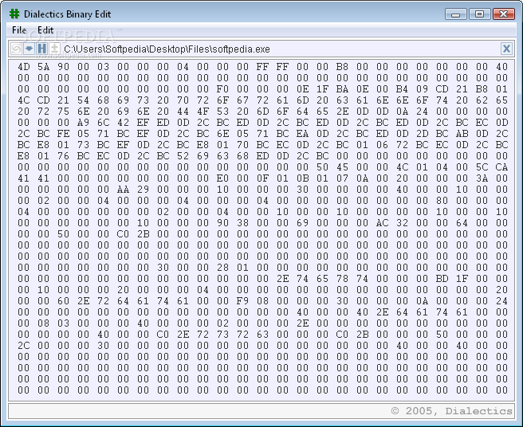523x427 pixels.
Task: Click the file path C:\Users\Softpedia\Desktop\Files\softpedia.exe
Action: pyautogui.click(x=167, y=49)
